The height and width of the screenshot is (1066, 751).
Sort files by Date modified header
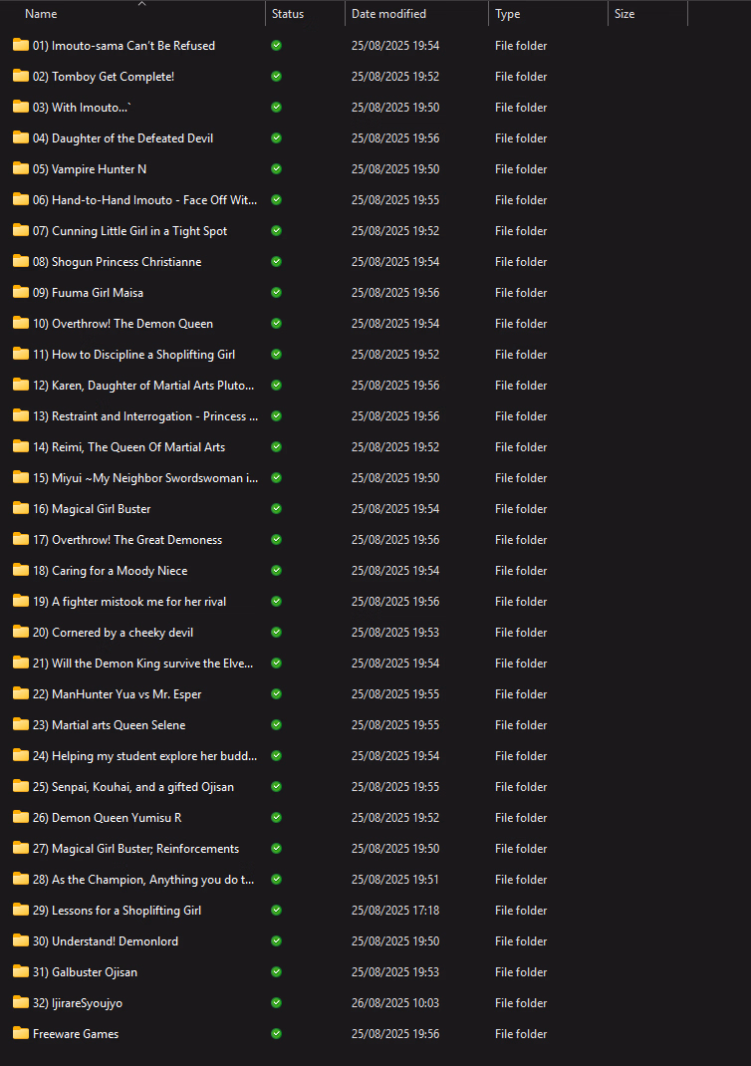[x=388, y=14]
